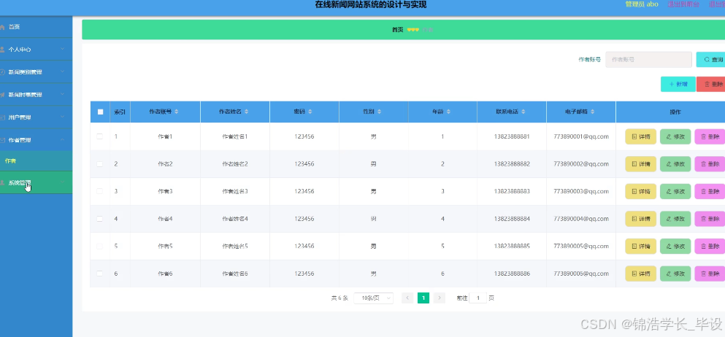This screenshot has height=337, width=725.
Task: Sort table by 联系电话 column arrows
Action: [523, 112]
